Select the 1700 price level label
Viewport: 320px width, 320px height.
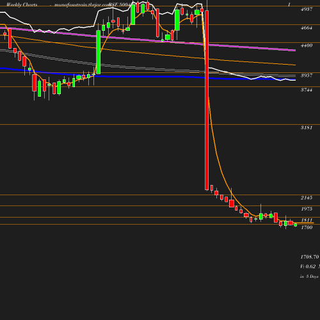click(307, 228)
